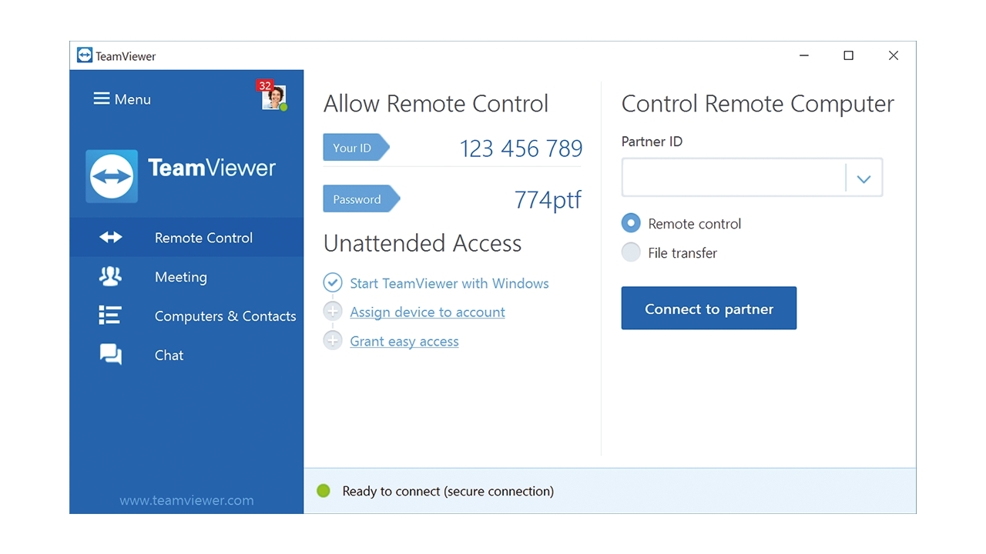Open the user profile avatar with notifications
Screen dimensions: 986x554
pos(273,98)
